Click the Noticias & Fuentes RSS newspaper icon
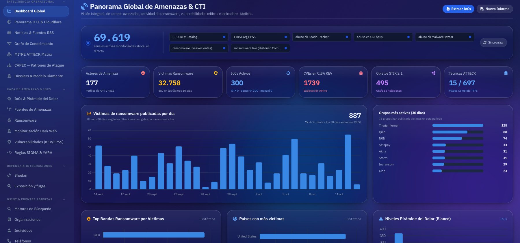This screenshot has width=520, height=243. 9,33
